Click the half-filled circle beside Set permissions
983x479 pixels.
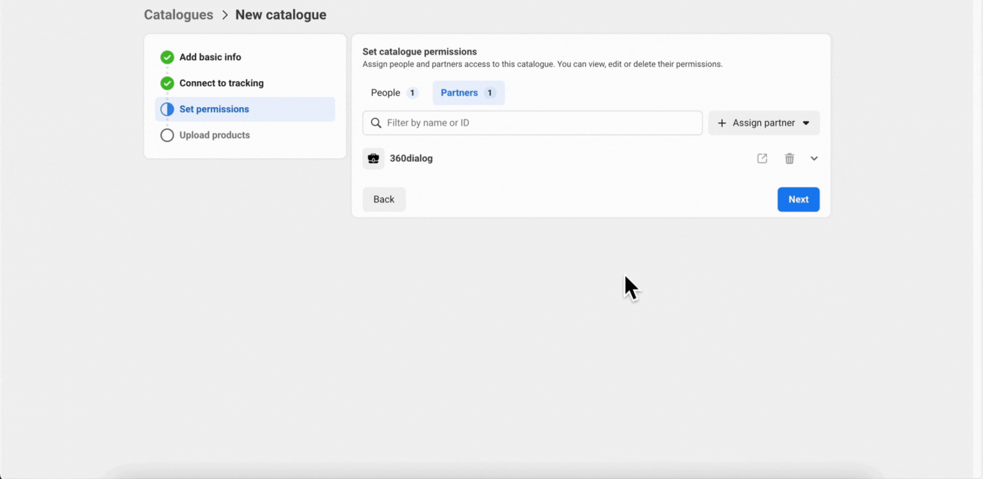167,109
